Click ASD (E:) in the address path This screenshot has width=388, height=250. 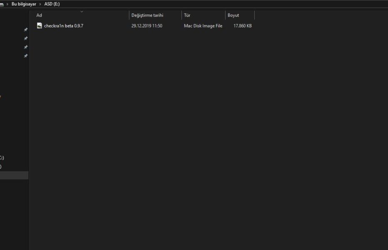point(52,4)
